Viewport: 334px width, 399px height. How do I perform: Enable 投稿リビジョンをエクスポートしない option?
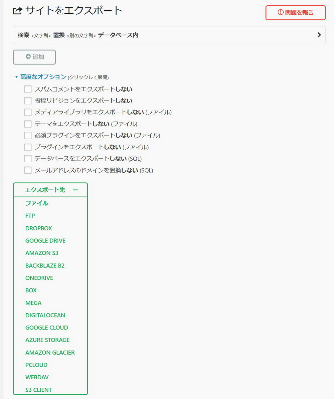(x=28, y=101)
